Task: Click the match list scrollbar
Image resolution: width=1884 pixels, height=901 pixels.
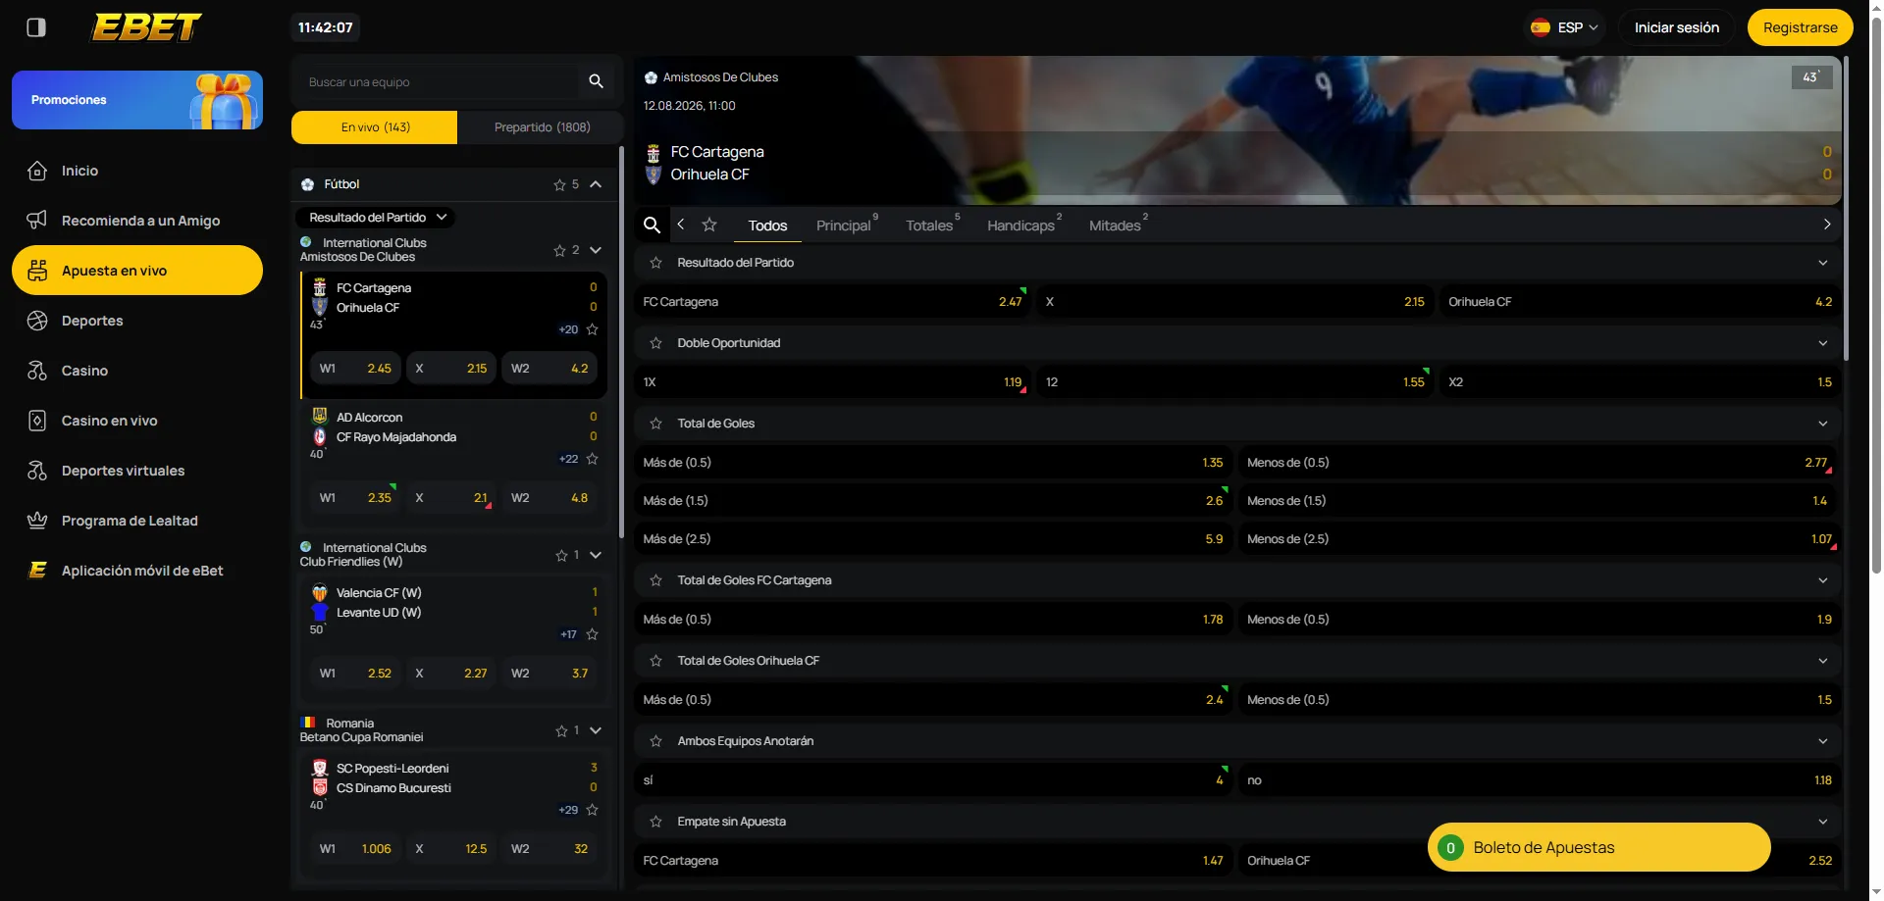Action: coord(621,343)
